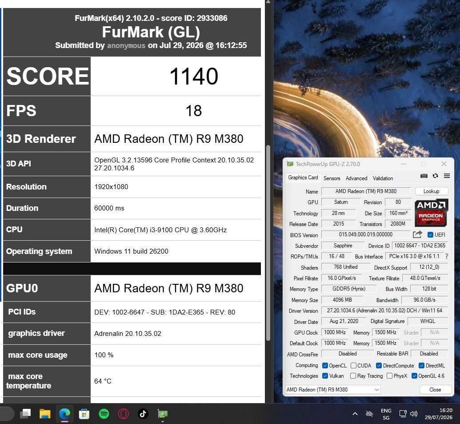This screenshot has width=460, height=424.
Task: Open Microsoft Store from the taskbar
Action: tap(84, 414)
